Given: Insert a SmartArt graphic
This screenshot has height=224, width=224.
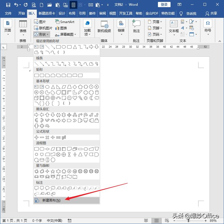Looking at the screenshot, I should pos(65,22).
